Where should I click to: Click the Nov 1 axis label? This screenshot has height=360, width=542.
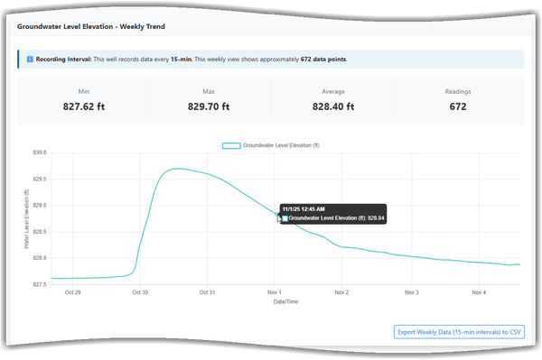point(275,292)
